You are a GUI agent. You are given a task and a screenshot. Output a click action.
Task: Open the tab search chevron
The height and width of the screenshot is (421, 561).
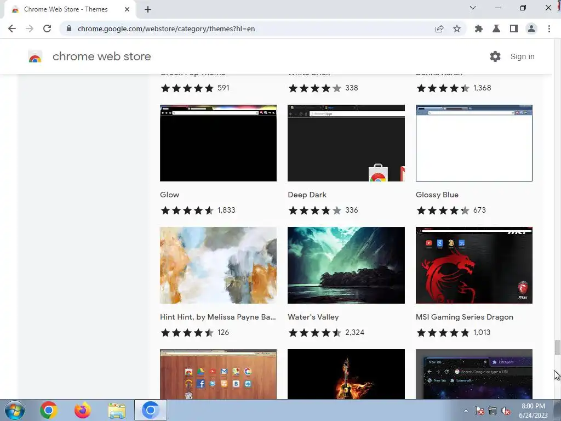pyautogui.click(x=473, y=8)
